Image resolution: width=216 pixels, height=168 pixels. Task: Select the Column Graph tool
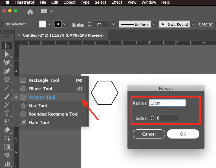pos(7,164)
